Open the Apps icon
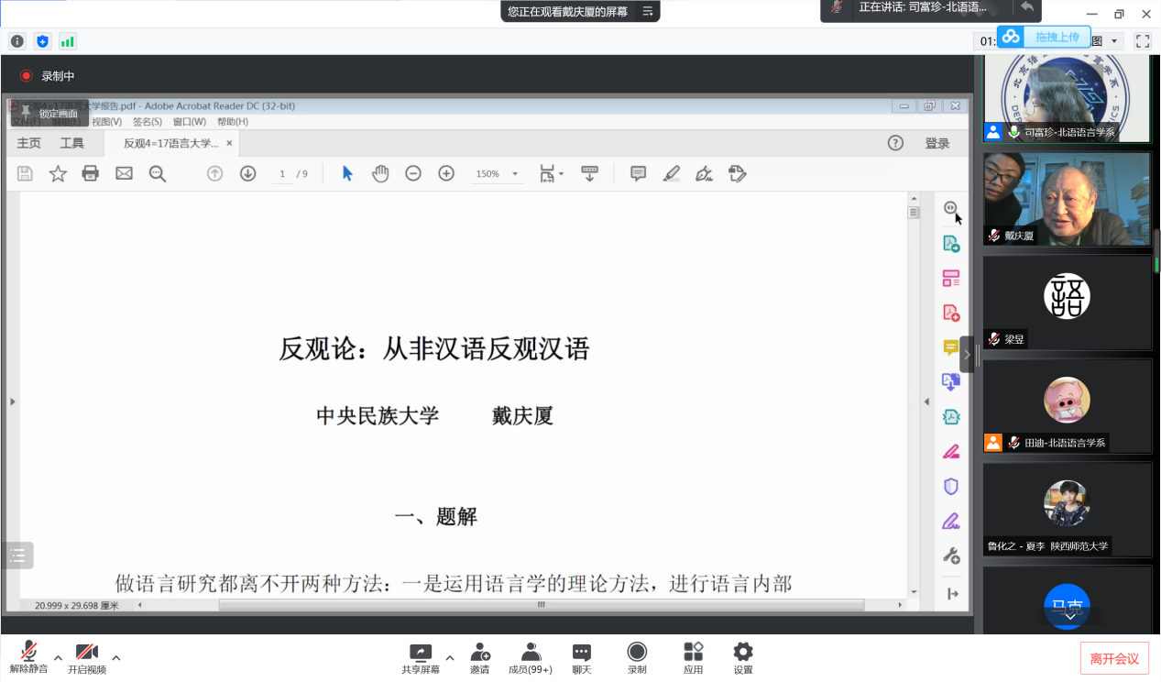Viewport: 1161px width, 682px height. tap(693, 653)
